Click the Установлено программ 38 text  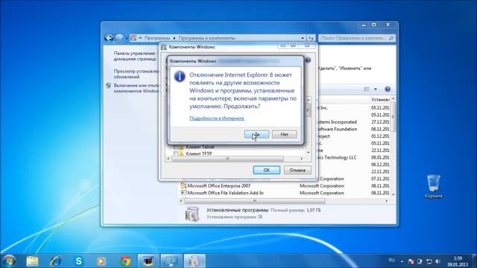[x=234, y=217]
